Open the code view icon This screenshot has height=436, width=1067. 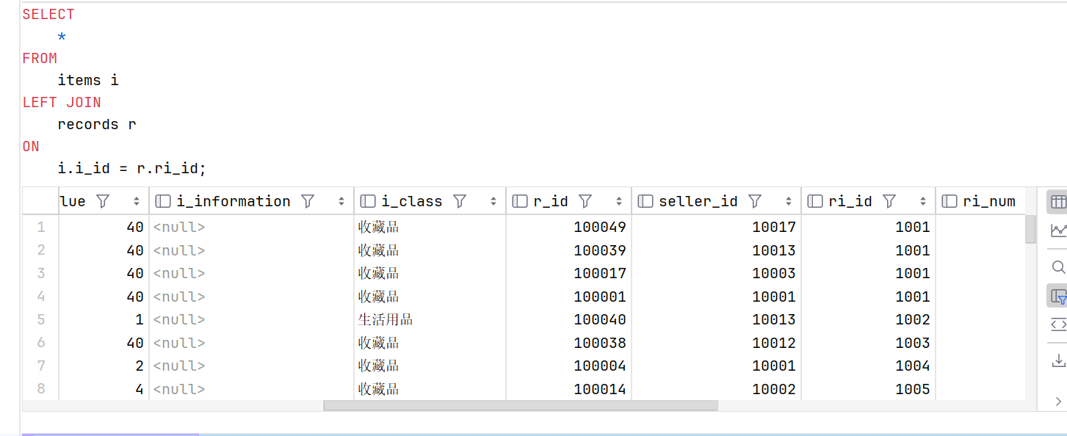click(1058, 324)
